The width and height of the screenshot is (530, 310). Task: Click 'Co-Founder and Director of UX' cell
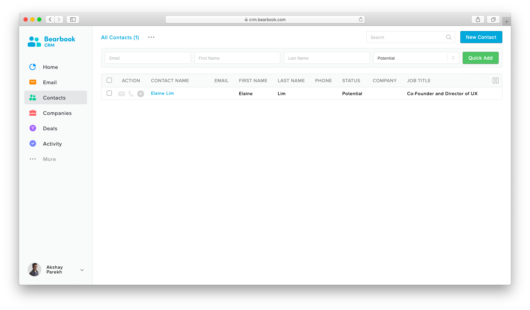coord(442,93)
